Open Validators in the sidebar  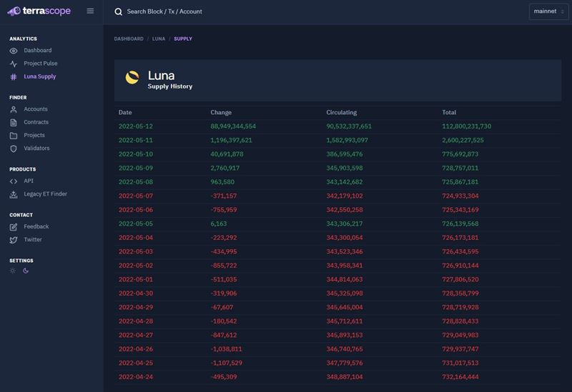(36, 149)
